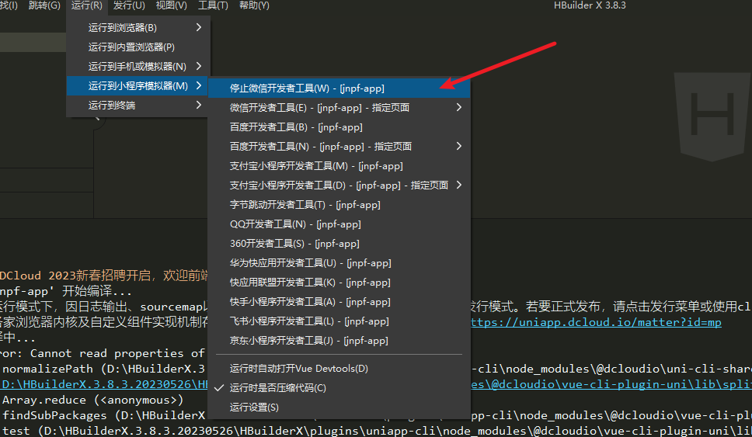
Task: Run 360开发者工具(S) - [jnpf-app]
Action: [x=339, y=244]
